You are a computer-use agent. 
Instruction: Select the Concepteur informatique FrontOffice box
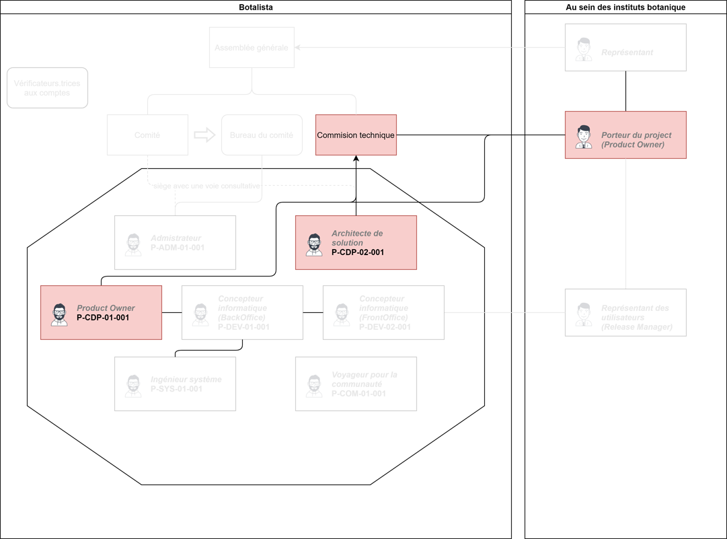383,312
